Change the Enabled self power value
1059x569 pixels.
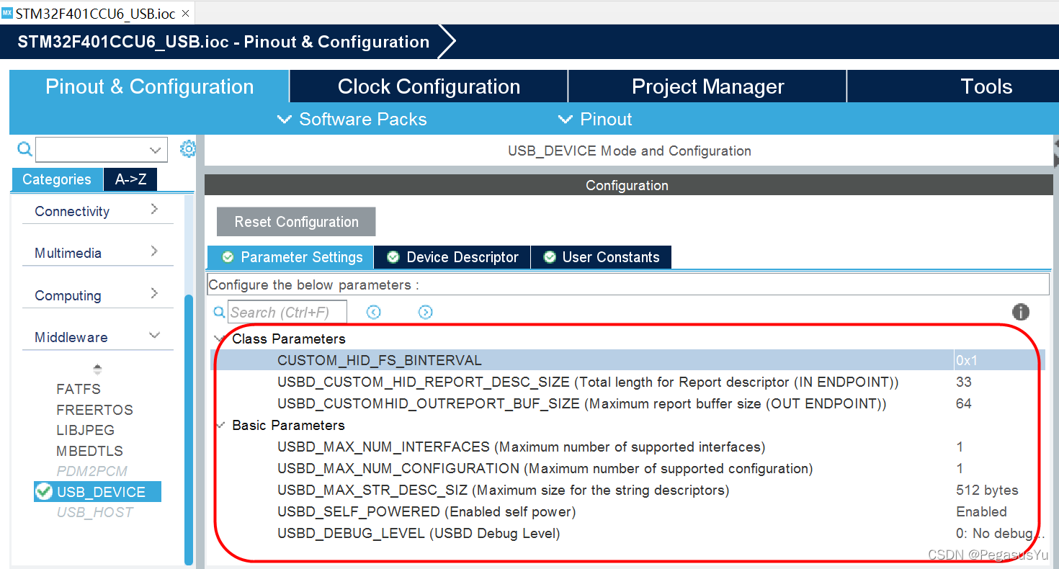pyautogui.click(x=981, y=511)
